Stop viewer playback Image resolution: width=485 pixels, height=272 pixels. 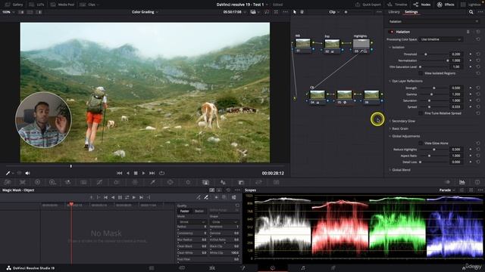pyautogui.click(x=136, y=173)
